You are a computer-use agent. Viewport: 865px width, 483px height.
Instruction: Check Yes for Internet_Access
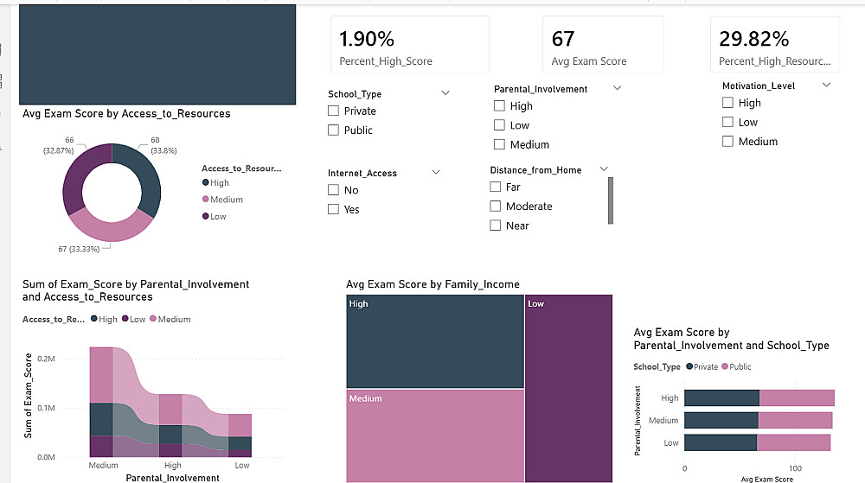334,209
